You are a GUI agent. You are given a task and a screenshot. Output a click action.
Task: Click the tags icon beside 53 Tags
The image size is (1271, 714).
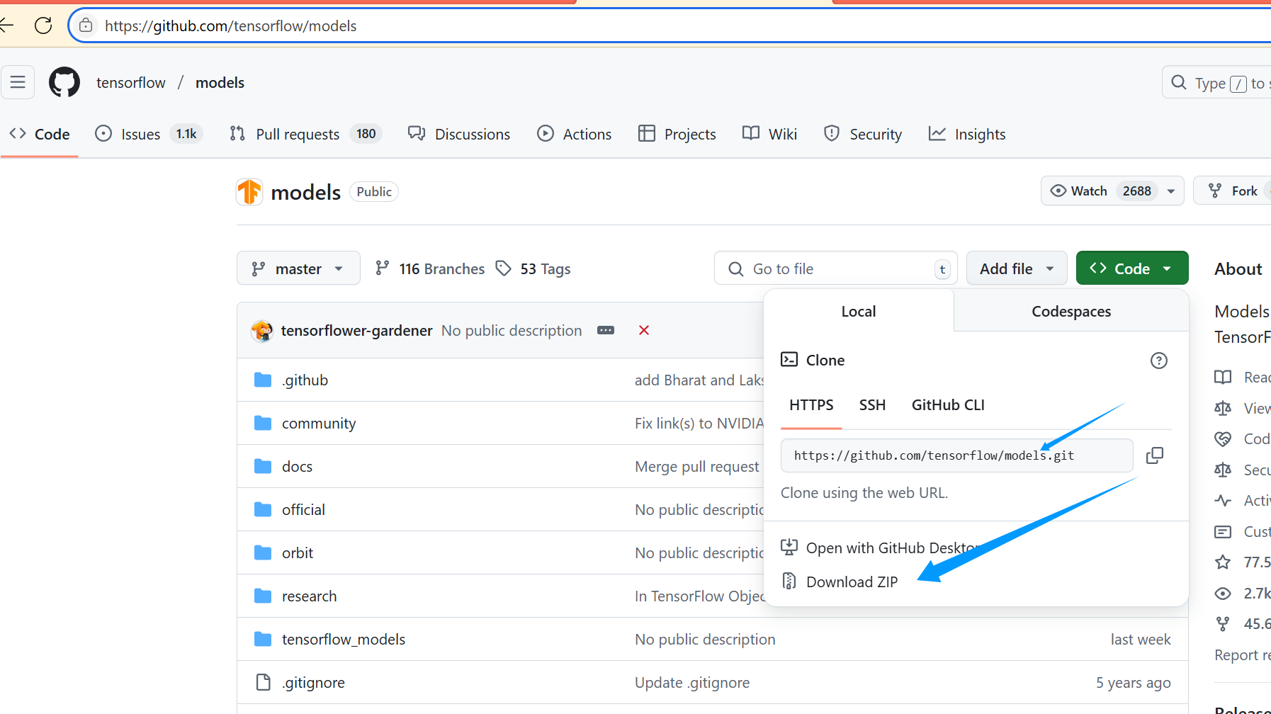(x=504, y=268)
